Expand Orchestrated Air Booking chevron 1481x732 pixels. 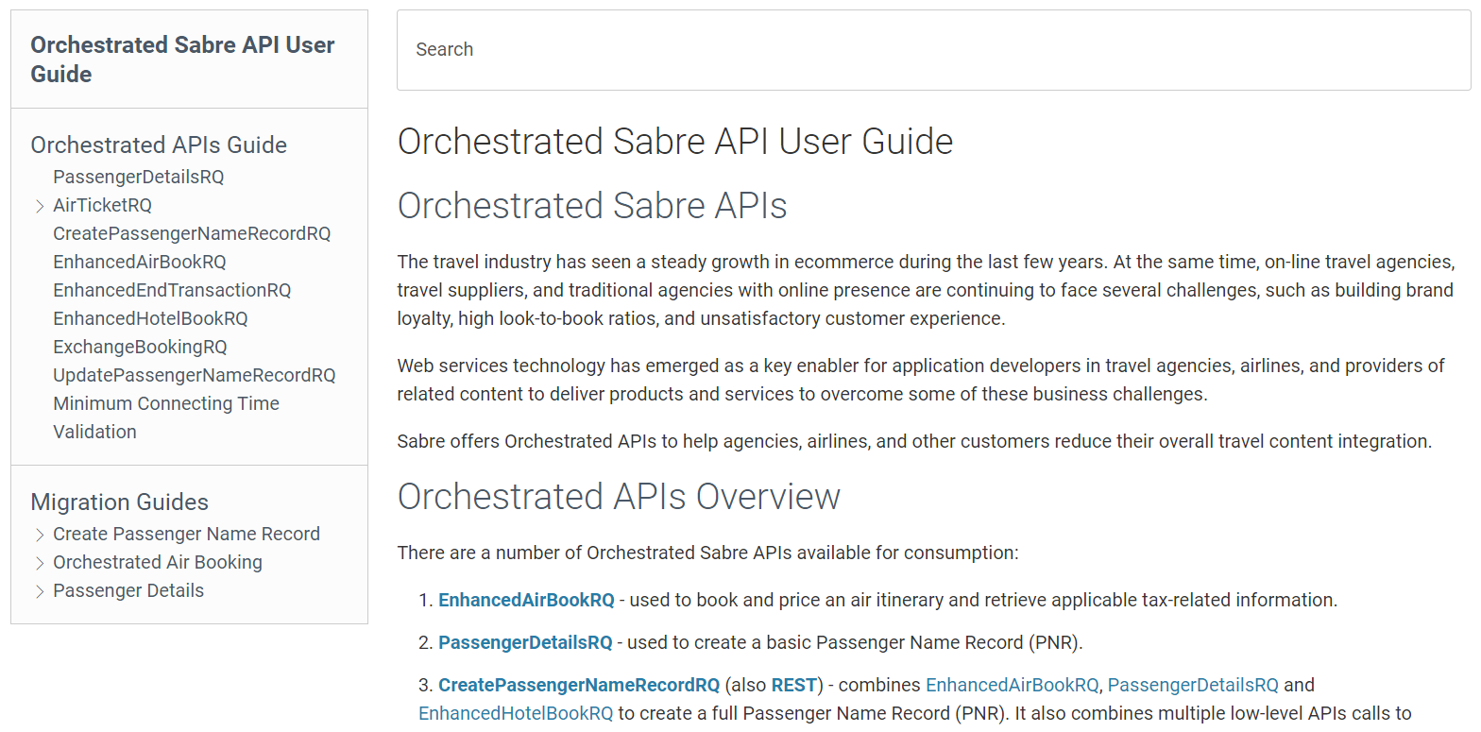point(40,563)
